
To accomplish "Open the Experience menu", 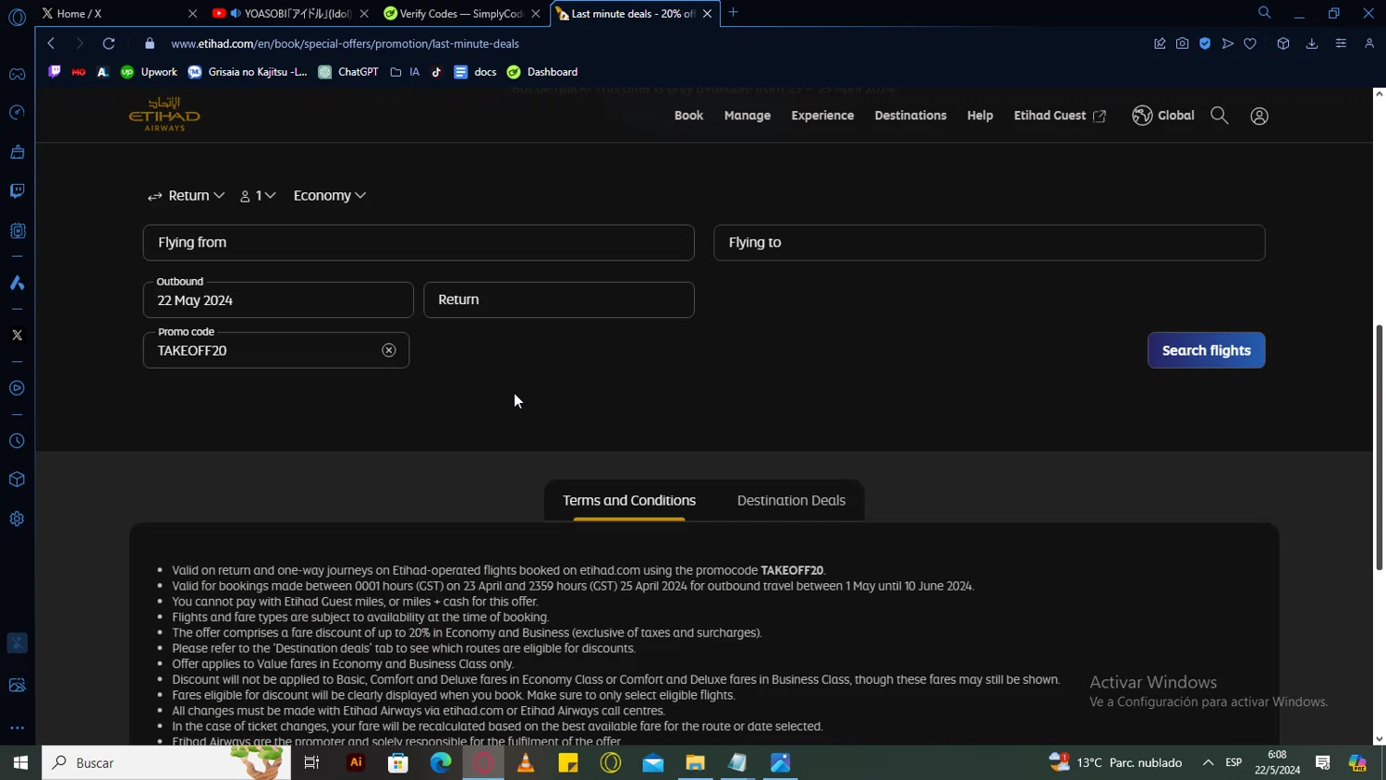I will click(x=822, y=116).
